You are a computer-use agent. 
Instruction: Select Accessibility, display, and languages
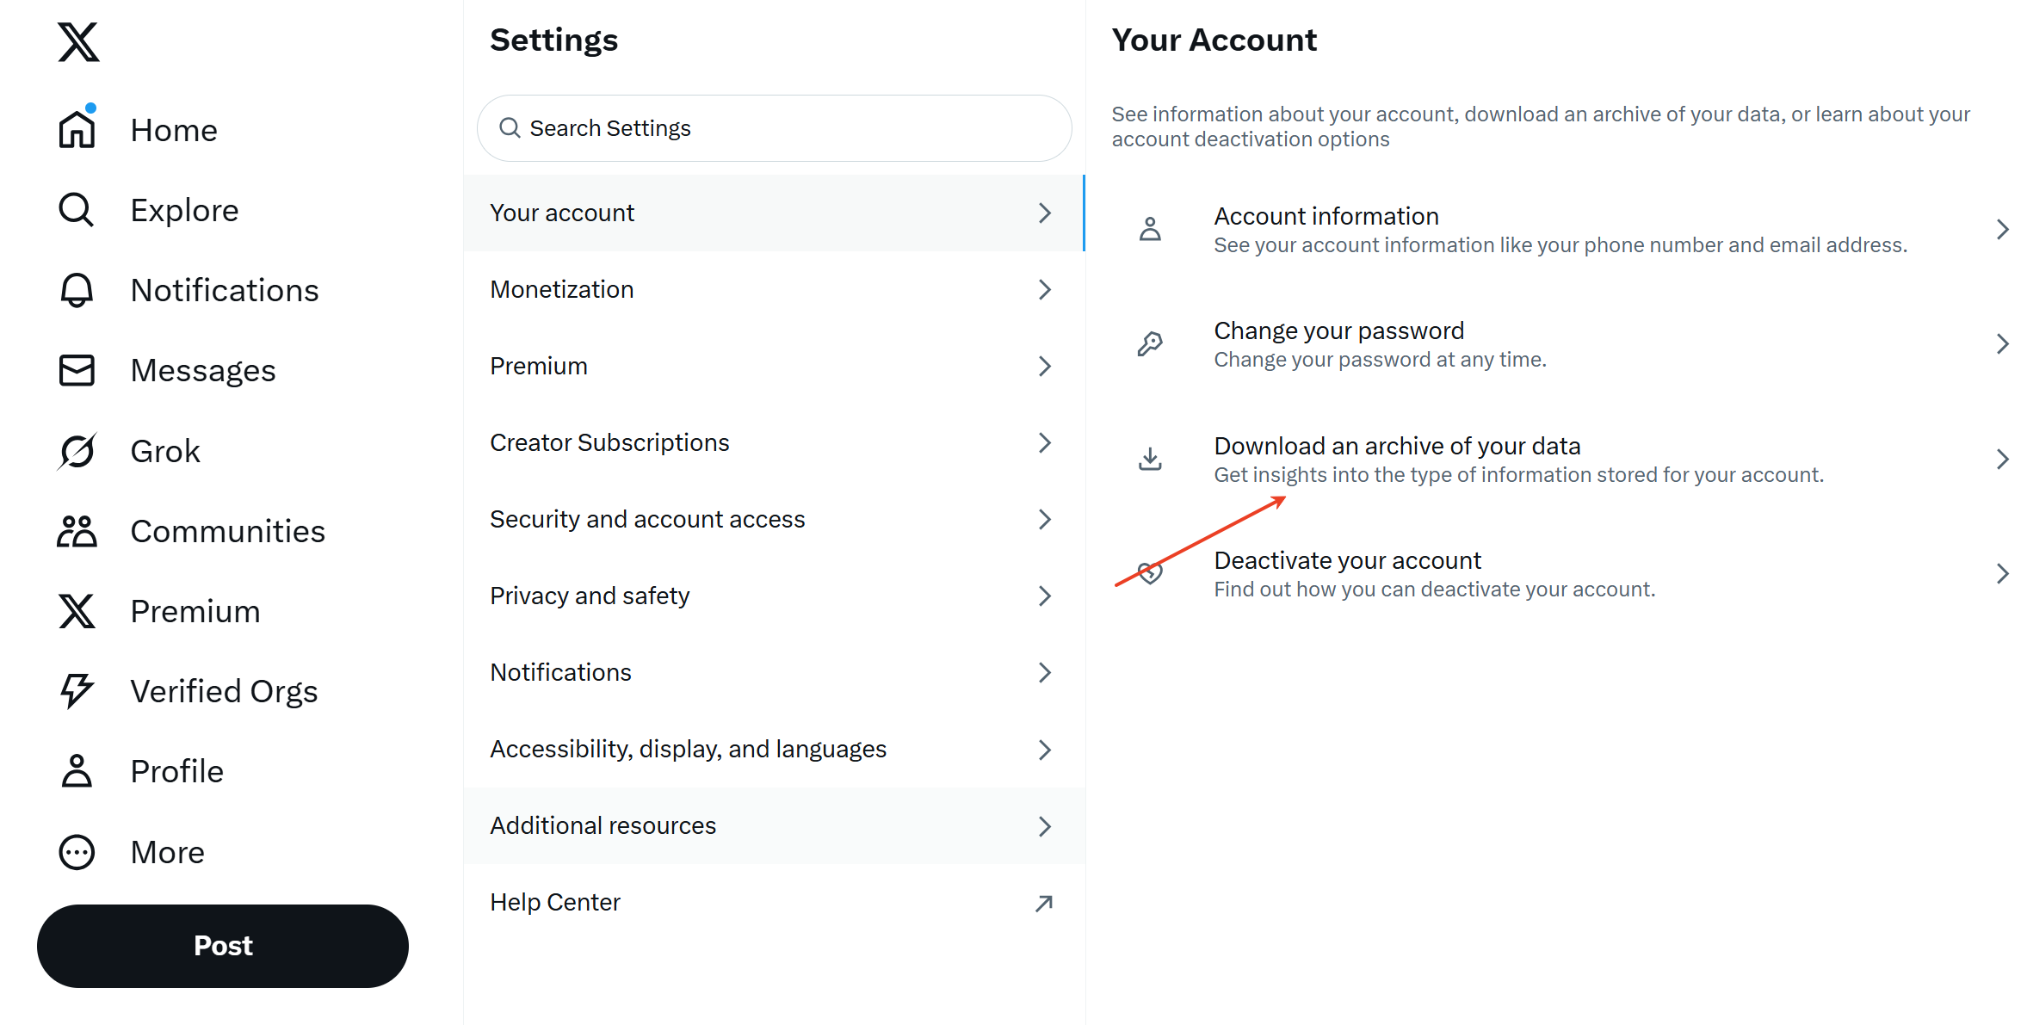(x=774, y=749)
